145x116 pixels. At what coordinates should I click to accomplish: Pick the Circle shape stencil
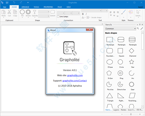pos(120,62)
